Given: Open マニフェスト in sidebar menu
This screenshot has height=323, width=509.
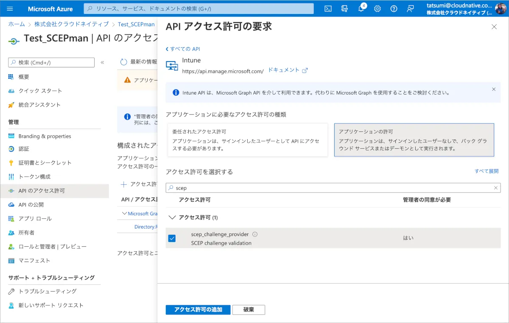Looking at the screenshot, I should pos(34,261).
